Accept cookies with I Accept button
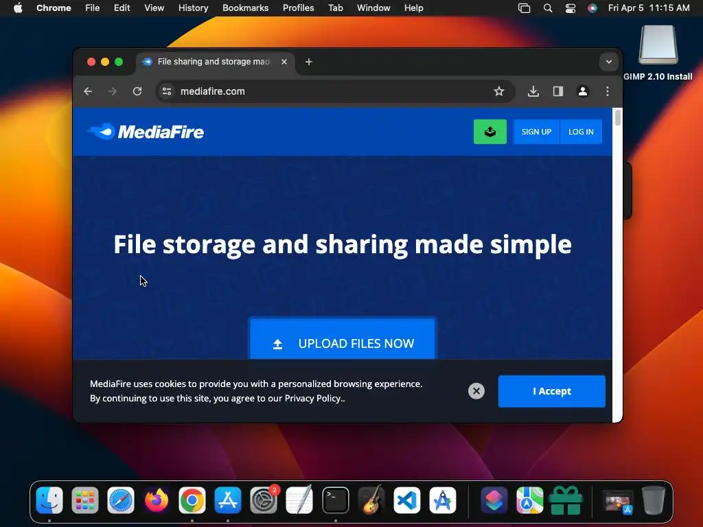The height and width of the screenshot is (527, 703). coord(551,391)
